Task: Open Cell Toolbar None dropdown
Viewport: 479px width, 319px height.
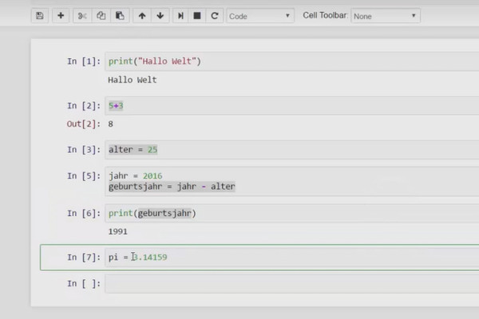Action: (x=386, y=16)
